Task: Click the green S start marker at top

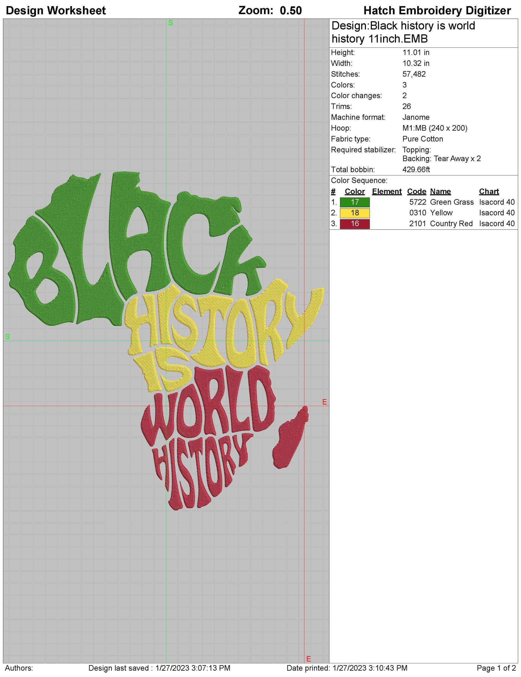Action: pyautogui.click(x=170, y=23)
